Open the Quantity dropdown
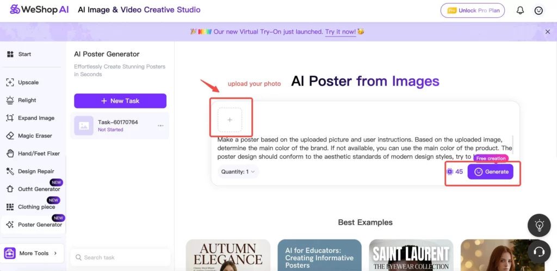 [x=238, y=171]
